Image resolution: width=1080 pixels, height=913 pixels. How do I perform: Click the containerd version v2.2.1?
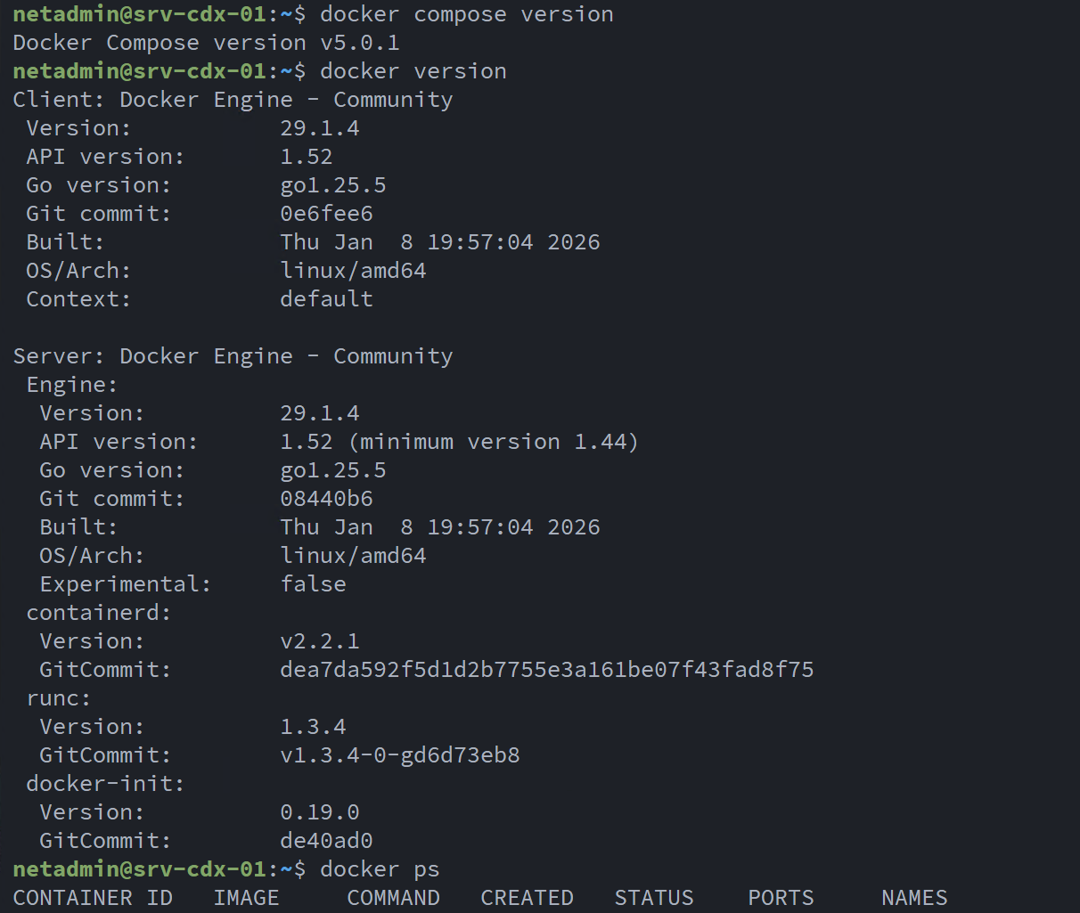click(x=319, y=641)
